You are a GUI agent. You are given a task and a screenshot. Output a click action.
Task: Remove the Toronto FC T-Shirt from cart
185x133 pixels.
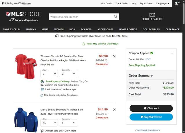click(114, 56)
